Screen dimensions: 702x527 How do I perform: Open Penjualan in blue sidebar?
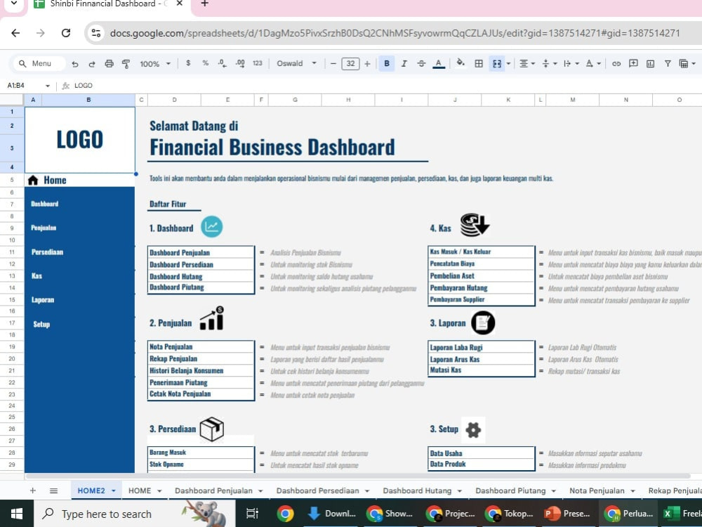point(44,228)
